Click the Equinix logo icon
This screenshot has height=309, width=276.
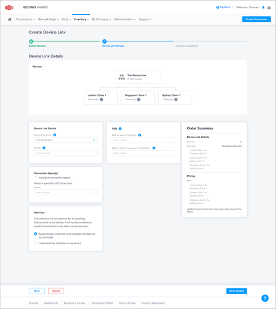point(9,8)
